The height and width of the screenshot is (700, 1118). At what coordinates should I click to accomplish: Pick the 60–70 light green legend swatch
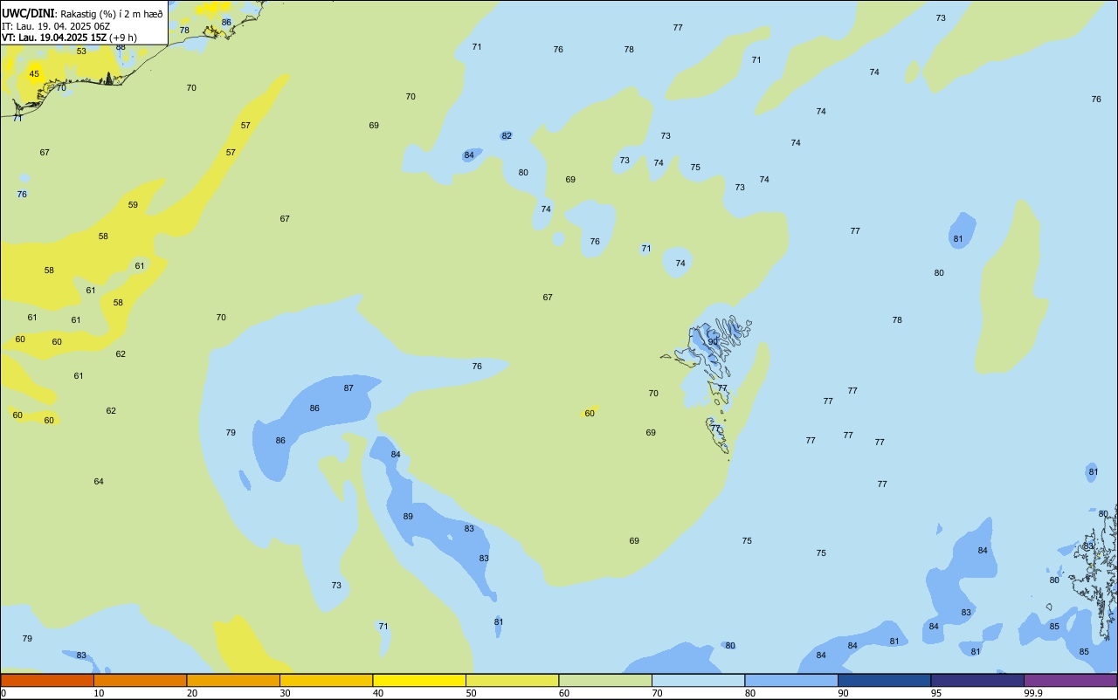(x=605, y=680)
